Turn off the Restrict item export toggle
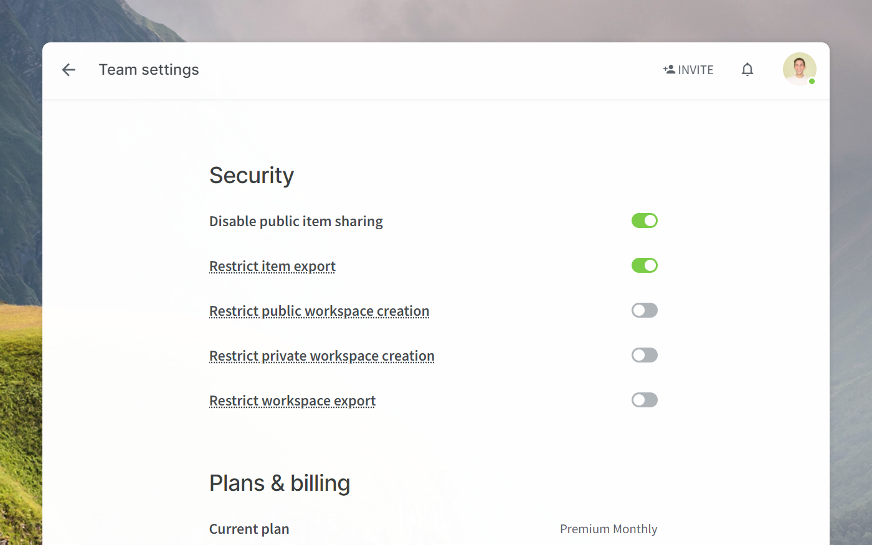This screenshot has width=872, height=545. click(x=645, y=265)
